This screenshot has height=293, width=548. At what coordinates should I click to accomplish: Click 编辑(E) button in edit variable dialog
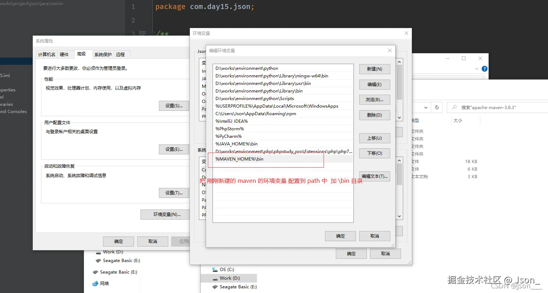375,85
